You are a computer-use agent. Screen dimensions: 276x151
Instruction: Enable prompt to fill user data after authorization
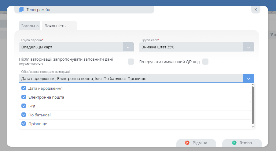click(x=131, y=62)
